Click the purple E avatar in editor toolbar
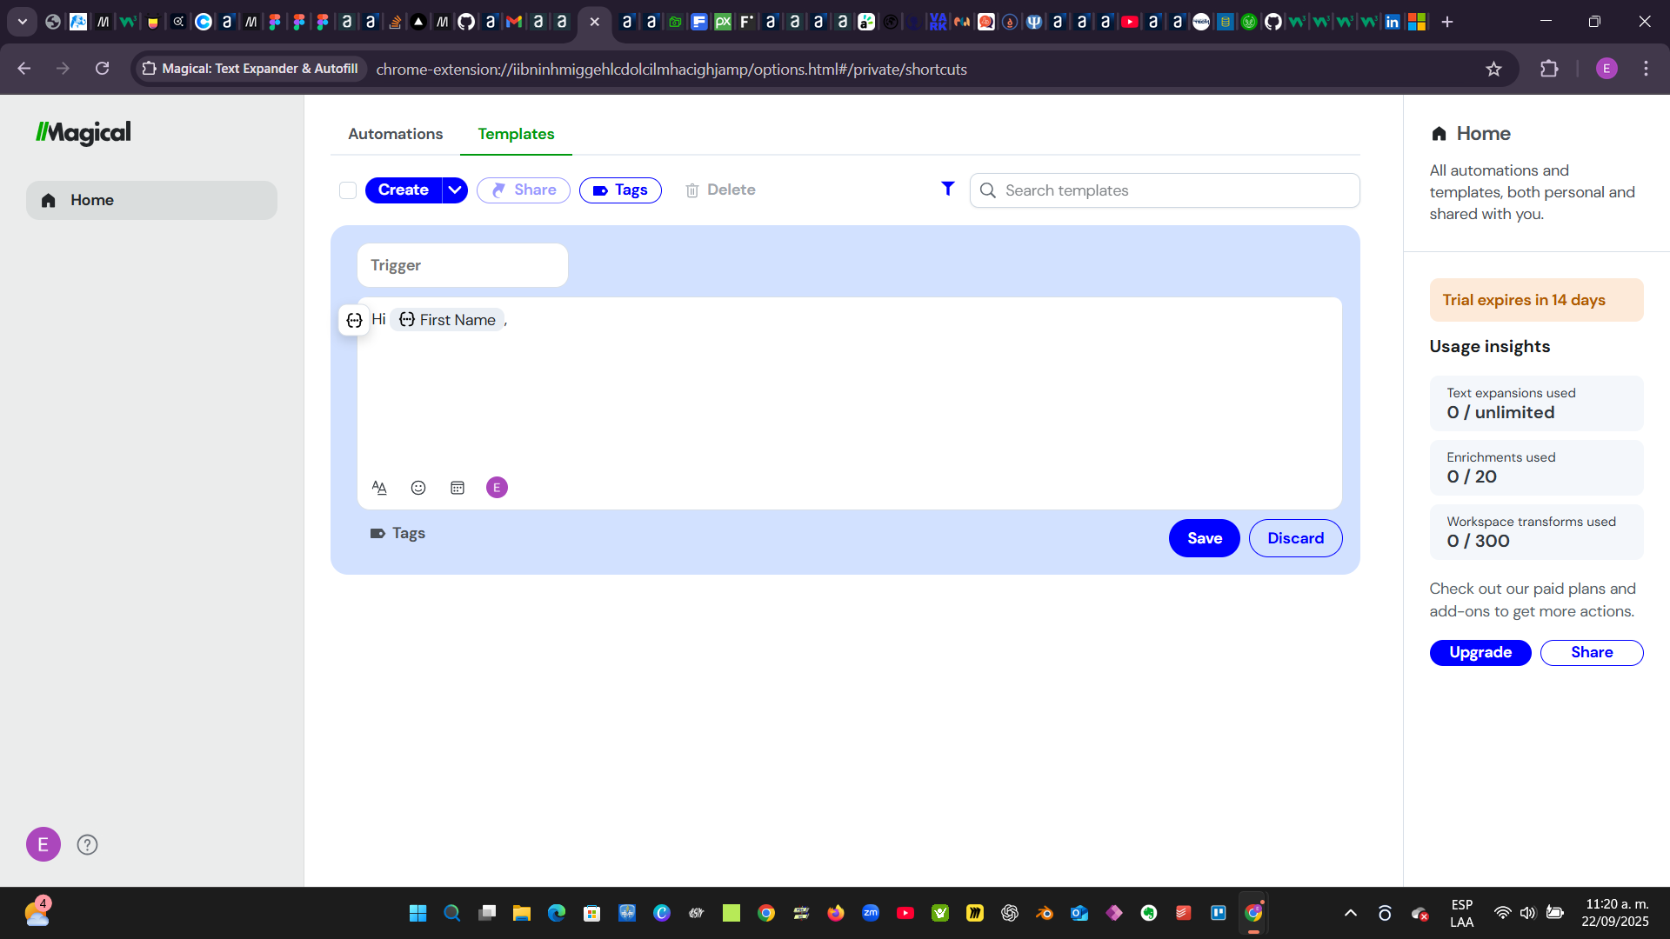The width and height of the screenshot is (1670, 939). click(x=497, y=488)
